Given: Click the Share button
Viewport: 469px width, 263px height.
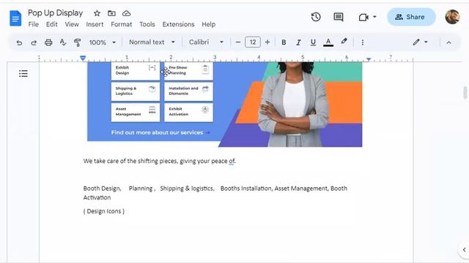Looking at the screenshot, I should pos(411,17).
